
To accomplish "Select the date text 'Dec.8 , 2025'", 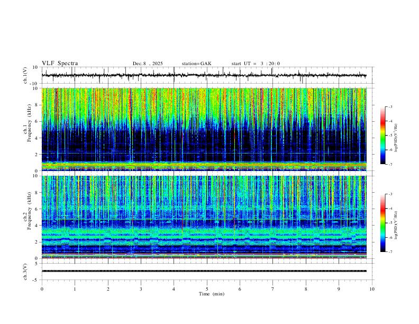I will (148, 64).
